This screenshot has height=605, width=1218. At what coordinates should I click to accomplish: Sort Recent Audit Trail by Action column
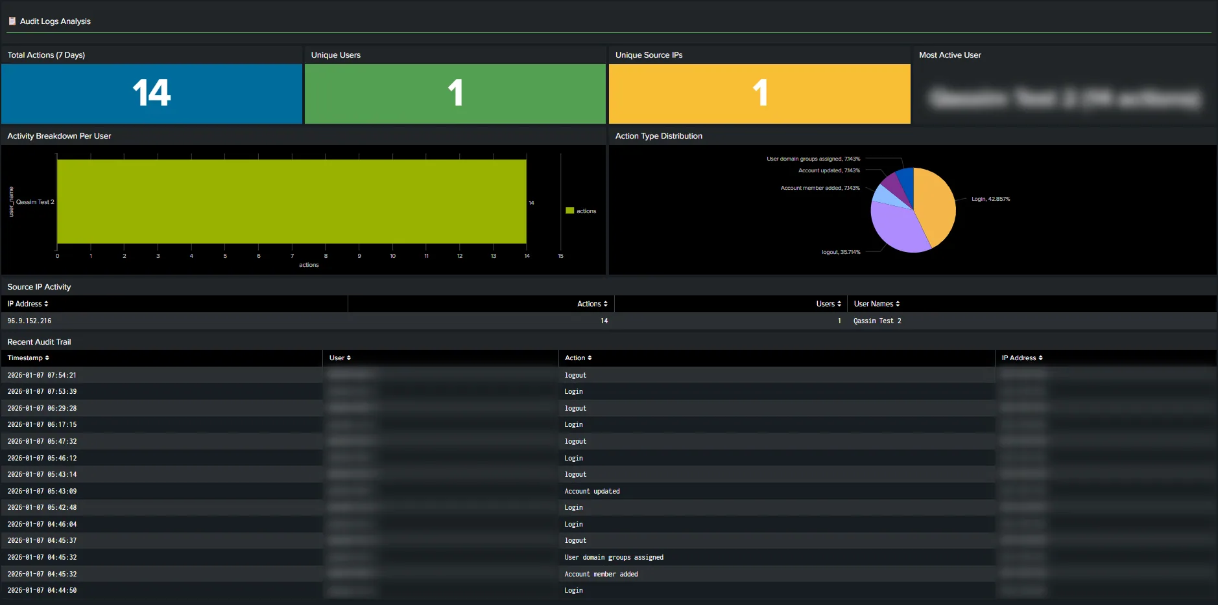(x=578, y=358)
